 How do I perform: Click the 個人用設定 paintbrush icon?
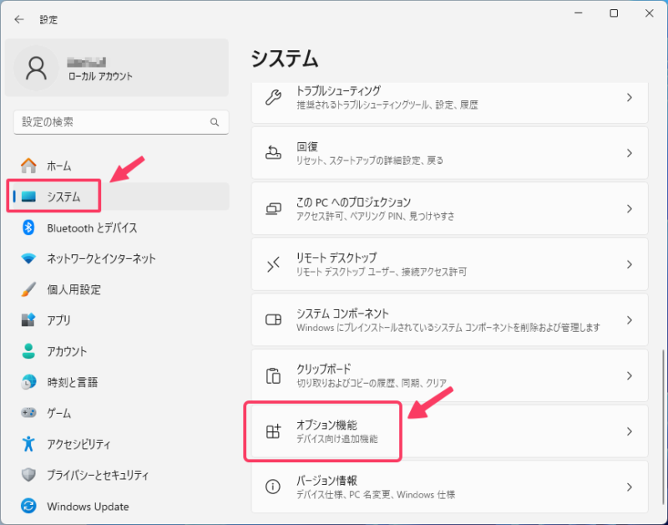[28, 289]
